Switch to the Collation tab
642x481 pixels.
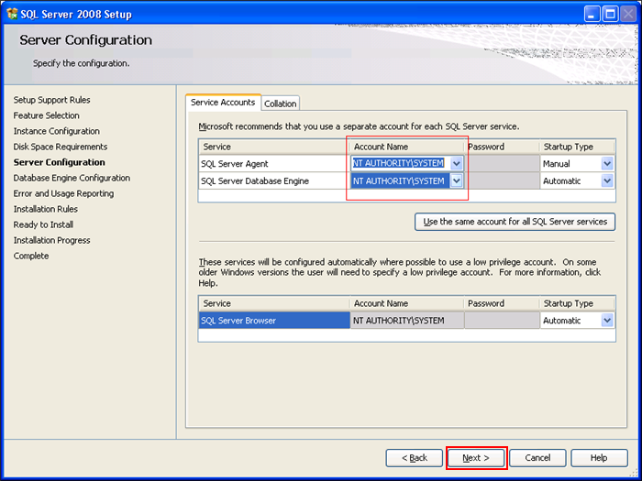click(x=281, y=104)
